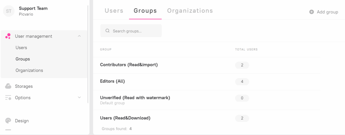Click the Storages cloud icon
Viewport: 345px width, 135px height.
point(8,86)
